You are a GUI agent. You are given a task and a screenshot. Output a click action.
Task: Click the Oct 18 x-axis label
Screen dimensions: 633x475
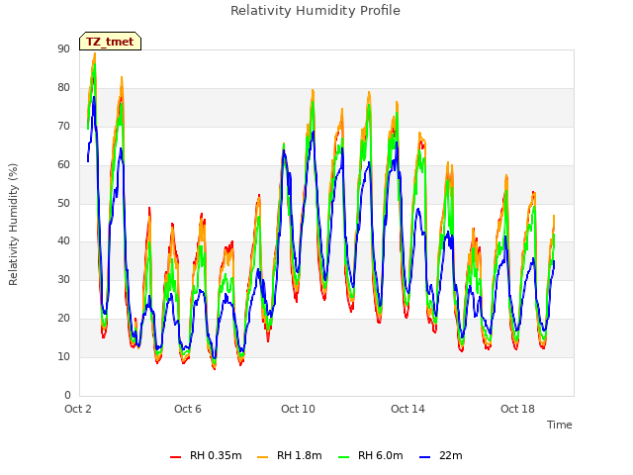(517, 409)
